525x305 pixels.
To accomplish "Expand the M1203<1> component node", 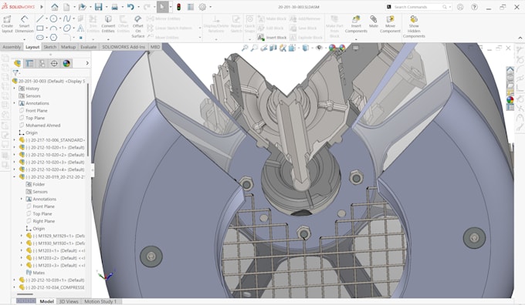I will pyautogui.click(x=22, y=250).
